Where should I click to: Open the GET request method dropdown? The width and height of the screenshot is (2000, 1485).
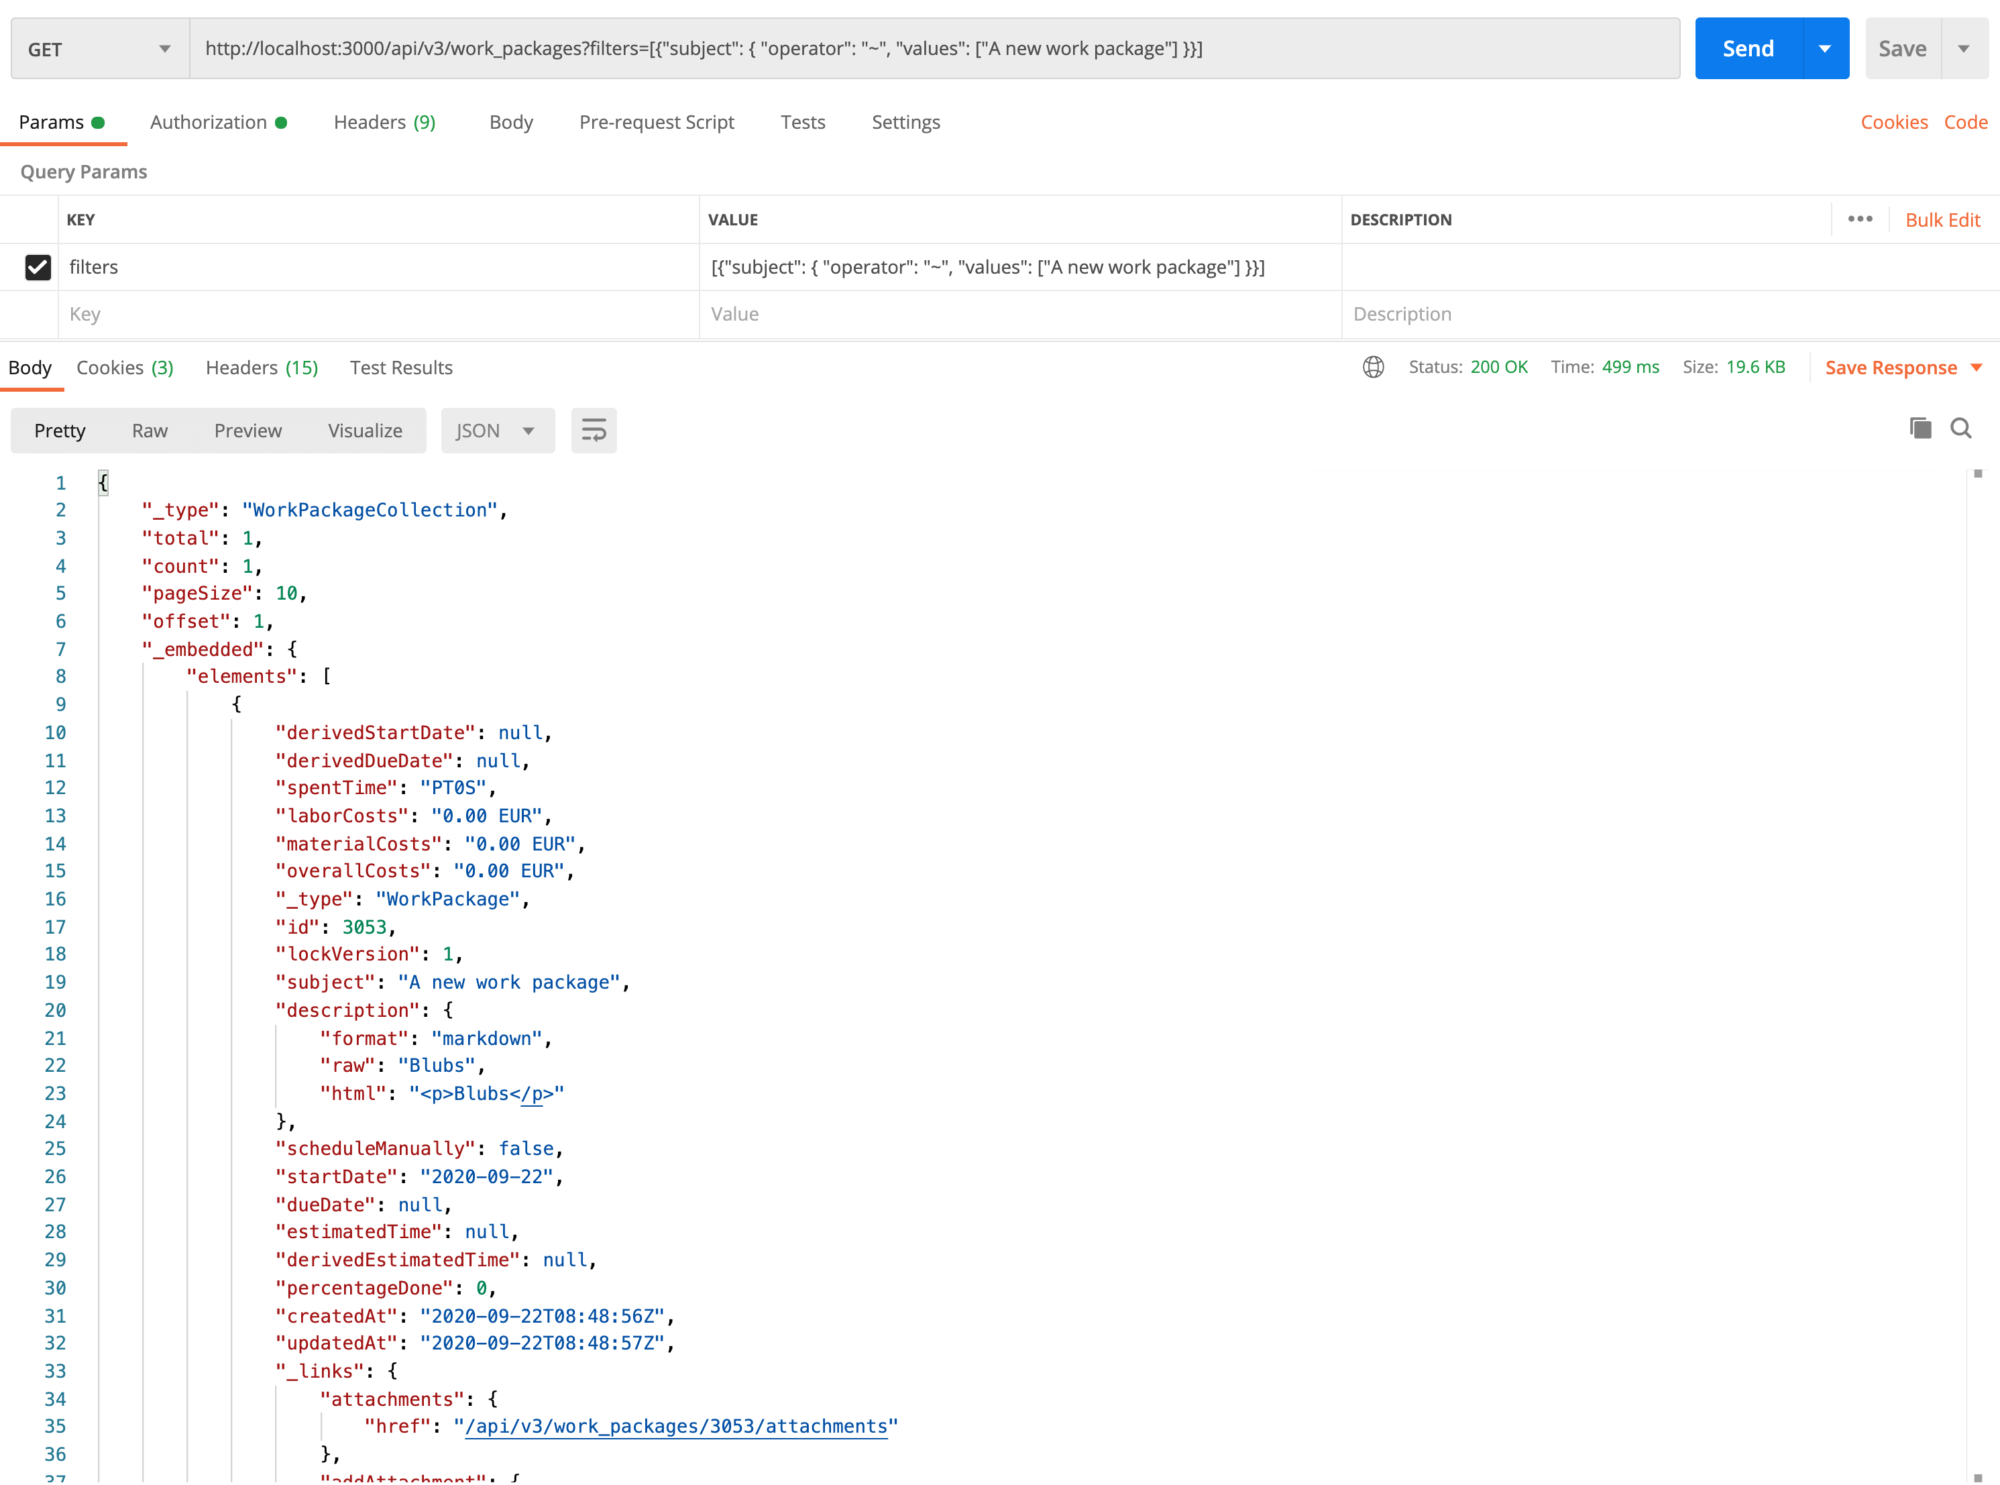click(x=99, y=48)
